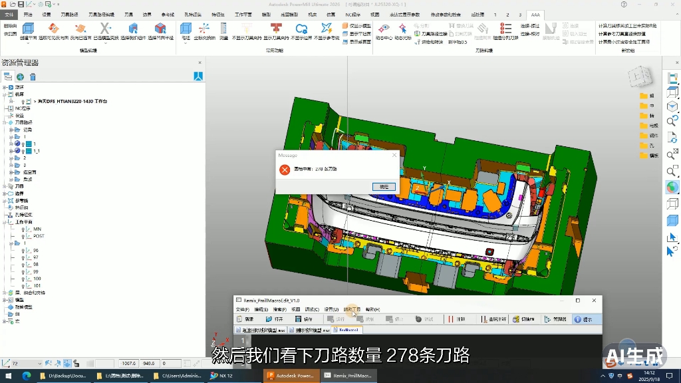Open Microsoft Edge from the taskbar
This screenshot has height=383, width=681.
click(x=27, y=376)
